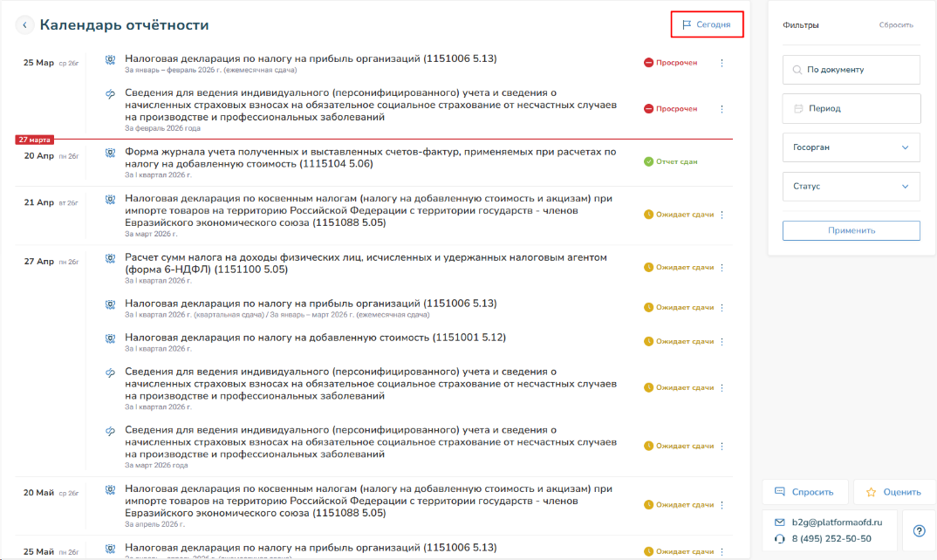The image size is (937, 560).
Task: Open three-dot menu for the VAT declaration 1151001
Action: (722, 342)
